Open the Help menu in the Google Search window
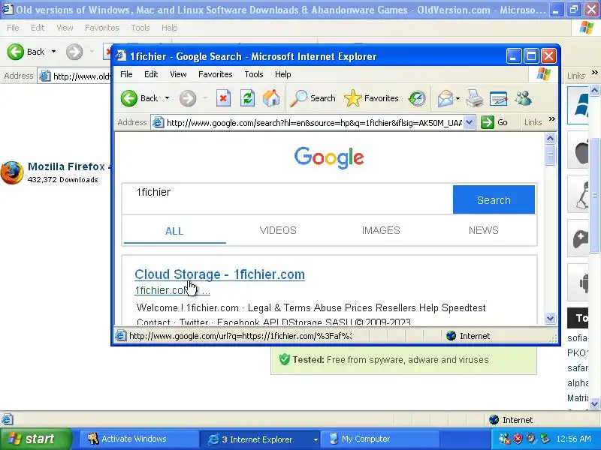 pyautogui.click(x=283, y=74)
